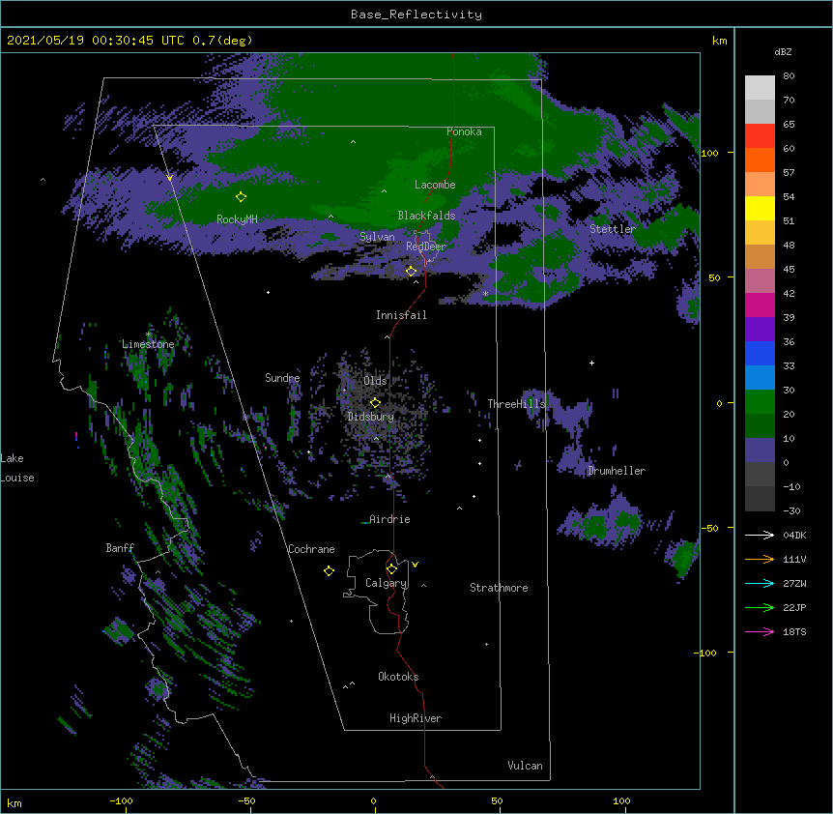The width and height of the screenshot is (833, 814).
Task: Select yellow diamond marker below Olds label
Action: point(375,402)
